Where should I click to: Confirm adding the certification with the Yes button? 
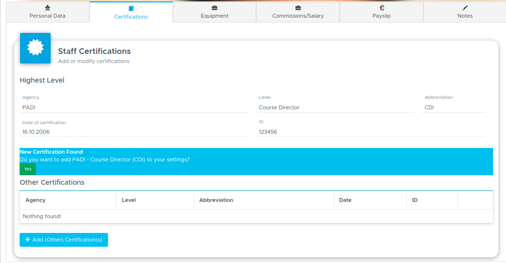pyautogui.click(x=28, y=169)
